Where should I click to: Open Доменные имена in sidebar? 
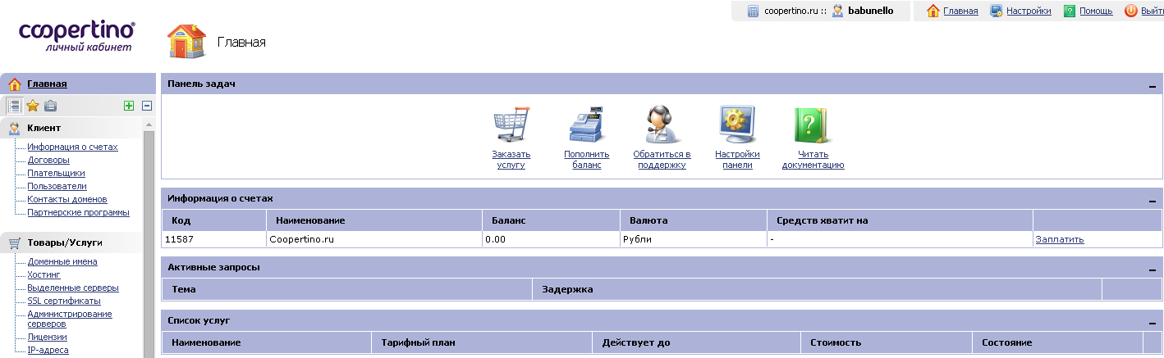coord(62,262)
